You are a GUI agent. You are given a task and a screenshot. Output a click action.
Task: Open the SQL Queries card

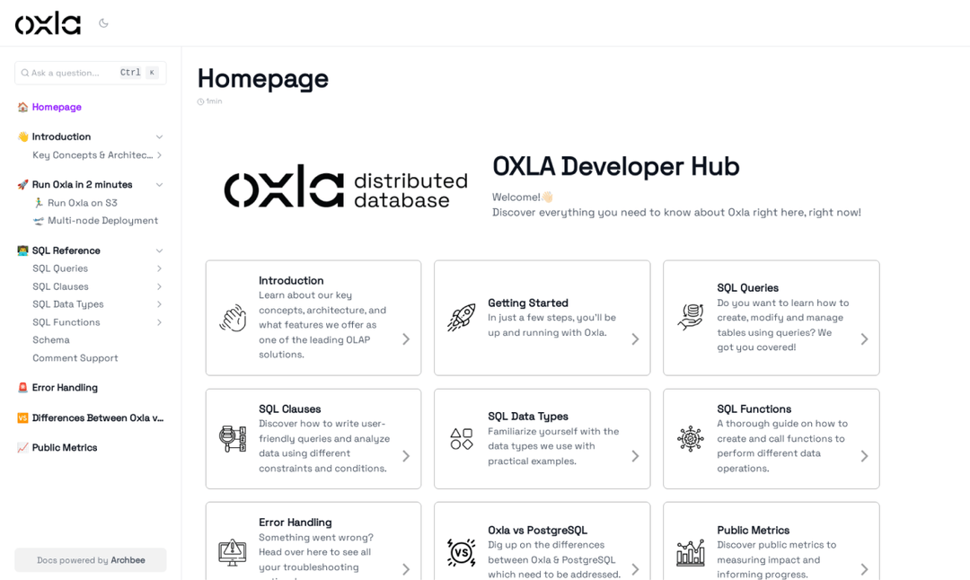[x=772, y=318]
